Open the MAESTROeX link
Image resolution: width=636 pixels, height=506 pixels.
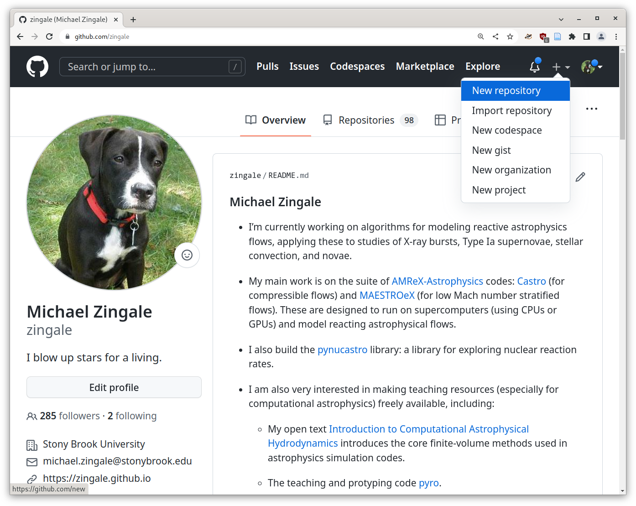tap(387, 295)
